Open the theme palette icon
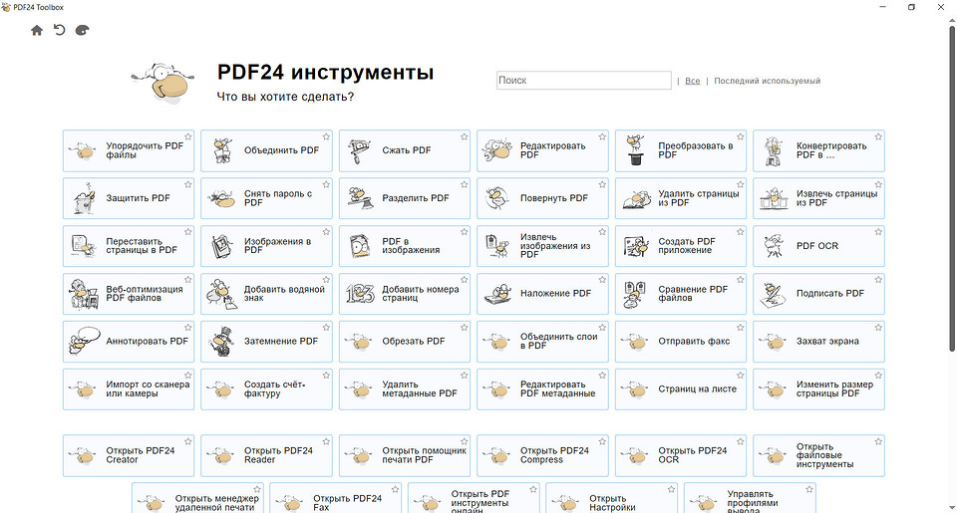 pyautogui.click(x=83, y=30)
